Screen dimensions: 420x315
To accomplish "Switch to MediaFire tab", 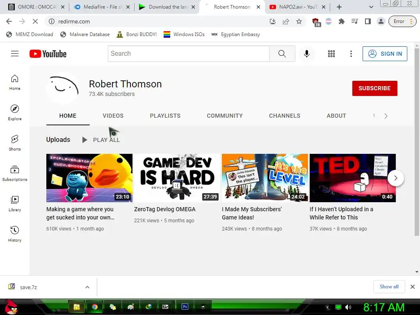I will 102,7.
